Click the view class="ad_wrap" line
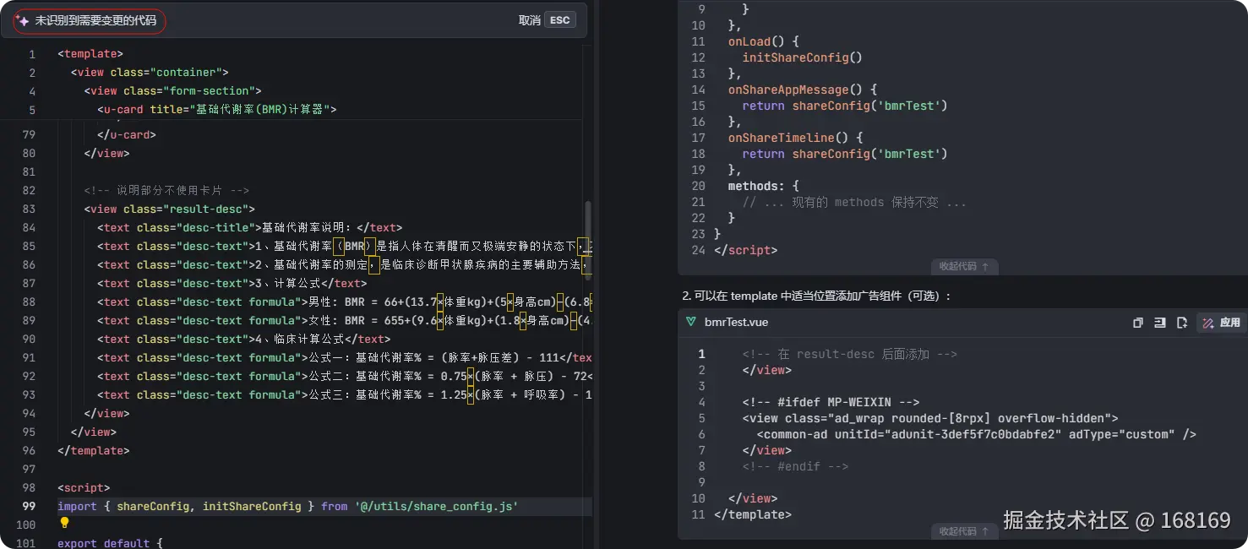 pos(930,419)
